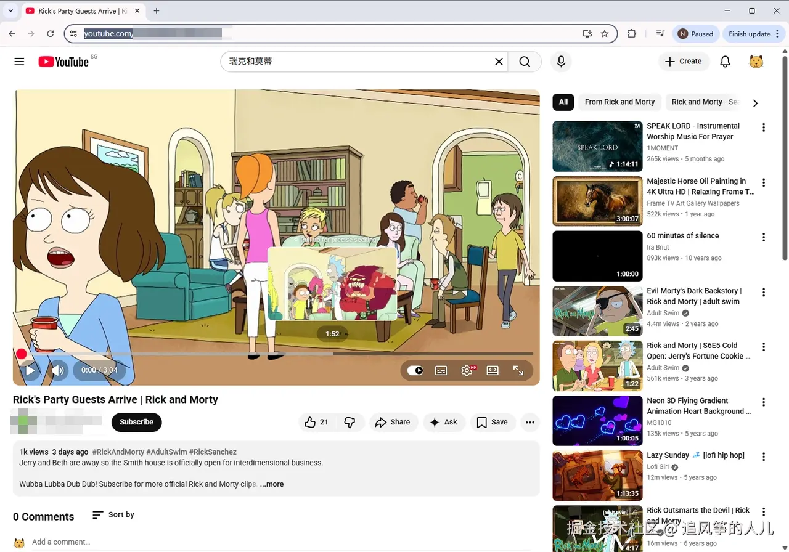Open the #AdultSwim hashtag link

click(166, 452)
